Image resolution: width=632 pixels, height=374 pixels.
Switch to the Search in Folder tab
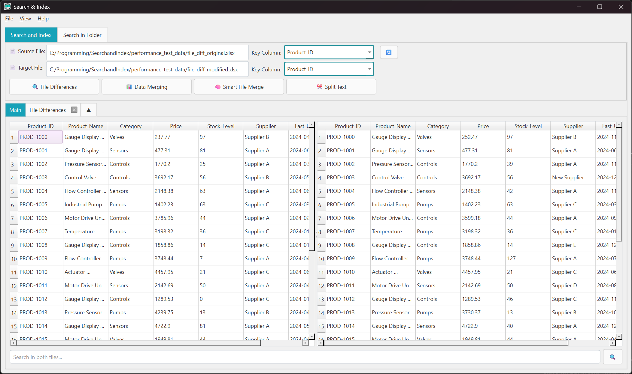pos(82,35)
